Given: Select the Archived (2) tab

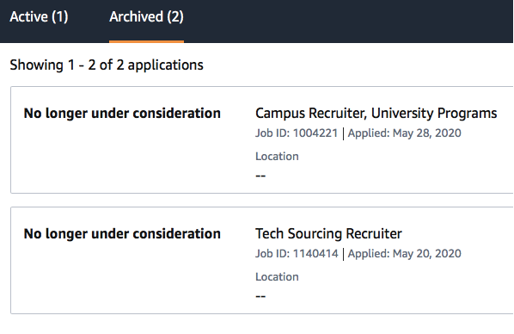Looking at the screenshot, I should point(146,16).
